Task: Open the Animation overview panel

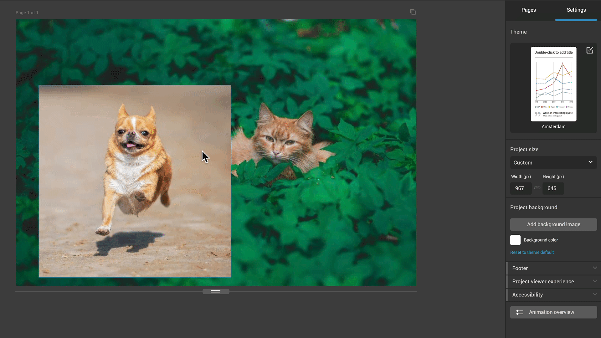Action: click(553, 312)
